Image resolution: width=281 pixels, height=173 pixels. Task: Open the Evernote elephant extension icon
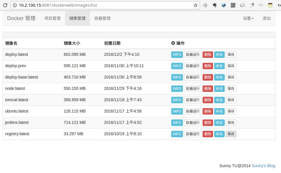click(x=215, y=5)
